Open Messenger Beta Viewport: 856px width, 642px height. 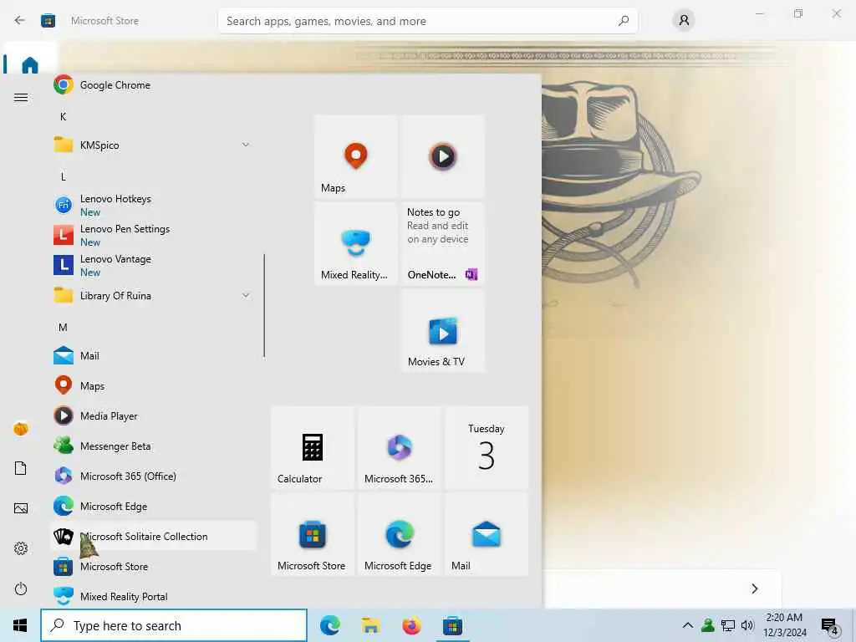pos(153,446)
